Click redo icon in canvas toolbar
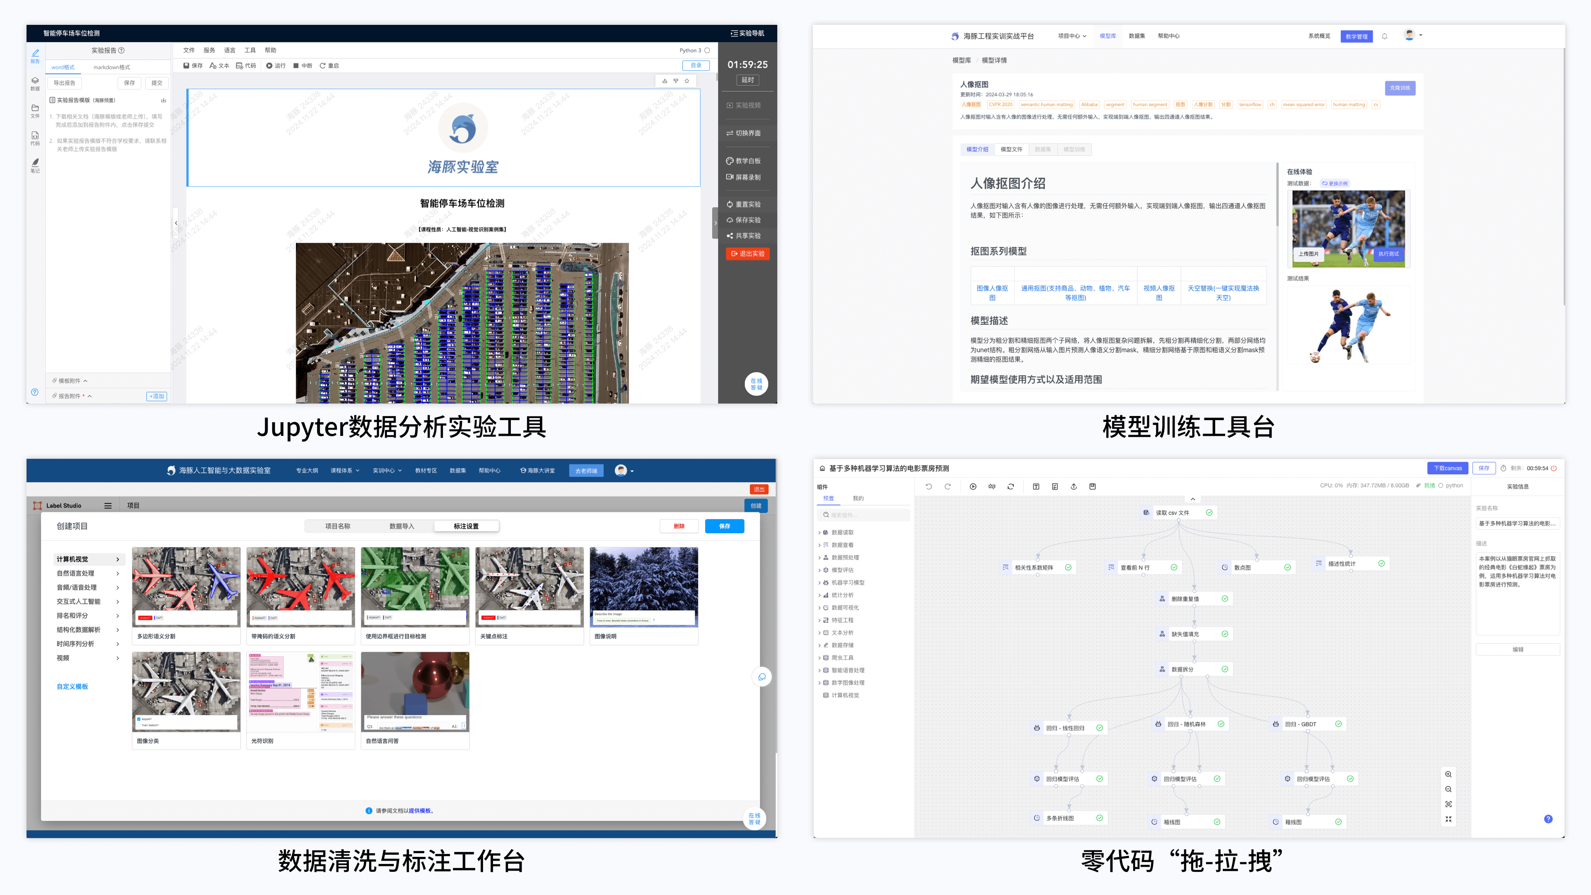 click(948, 487)
